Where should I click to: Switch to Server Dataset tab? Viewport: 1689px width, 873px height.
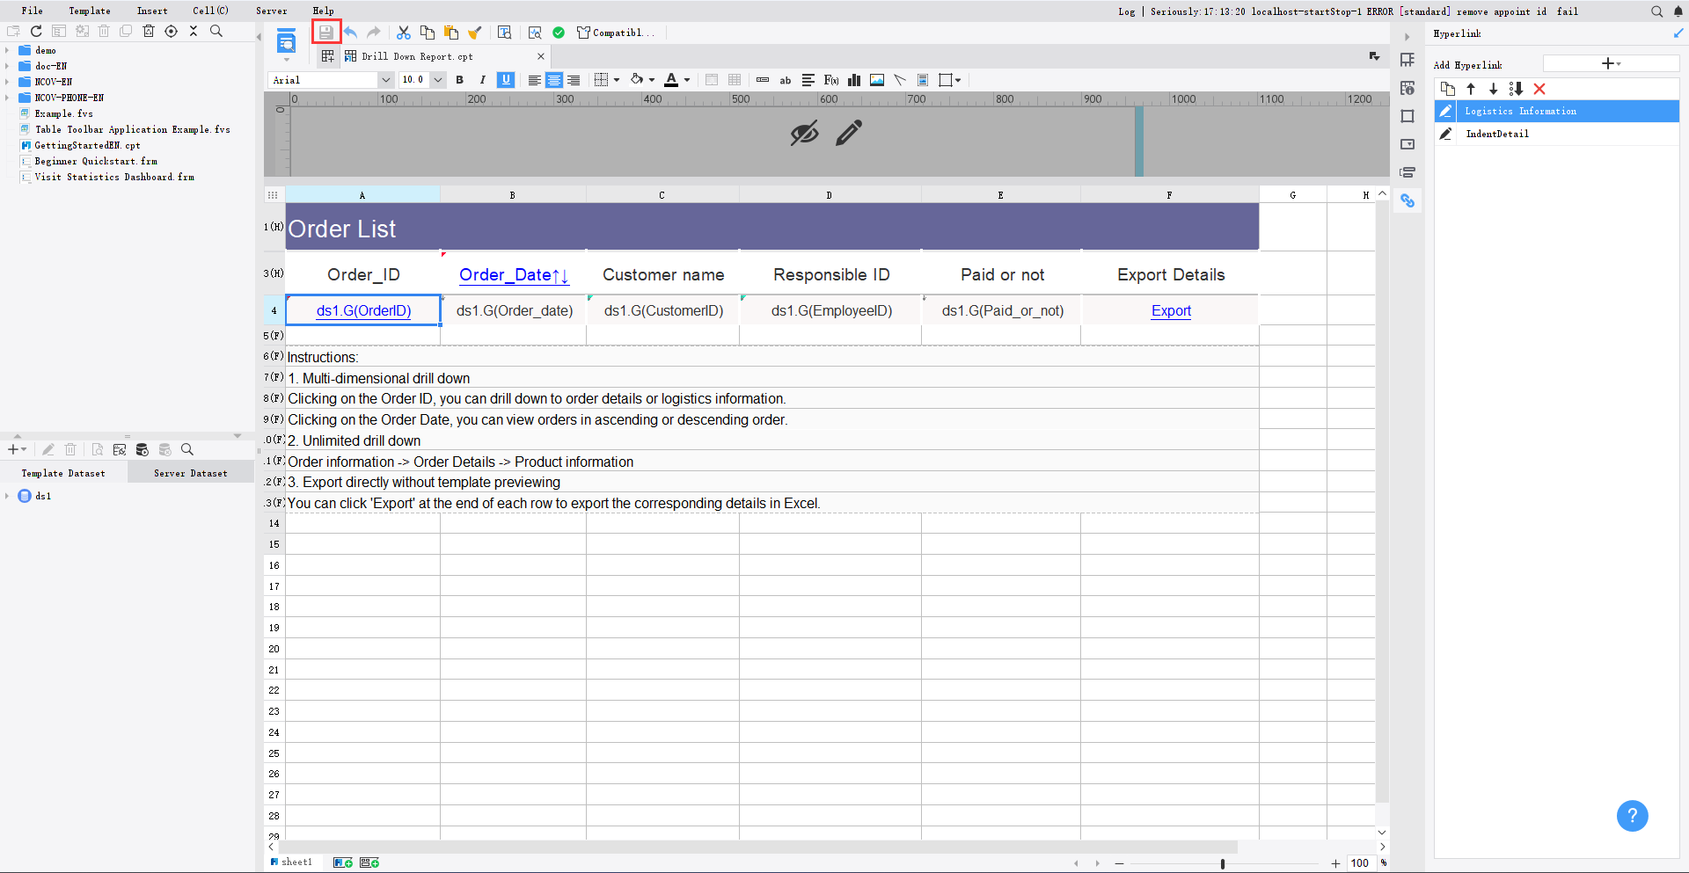191,473
